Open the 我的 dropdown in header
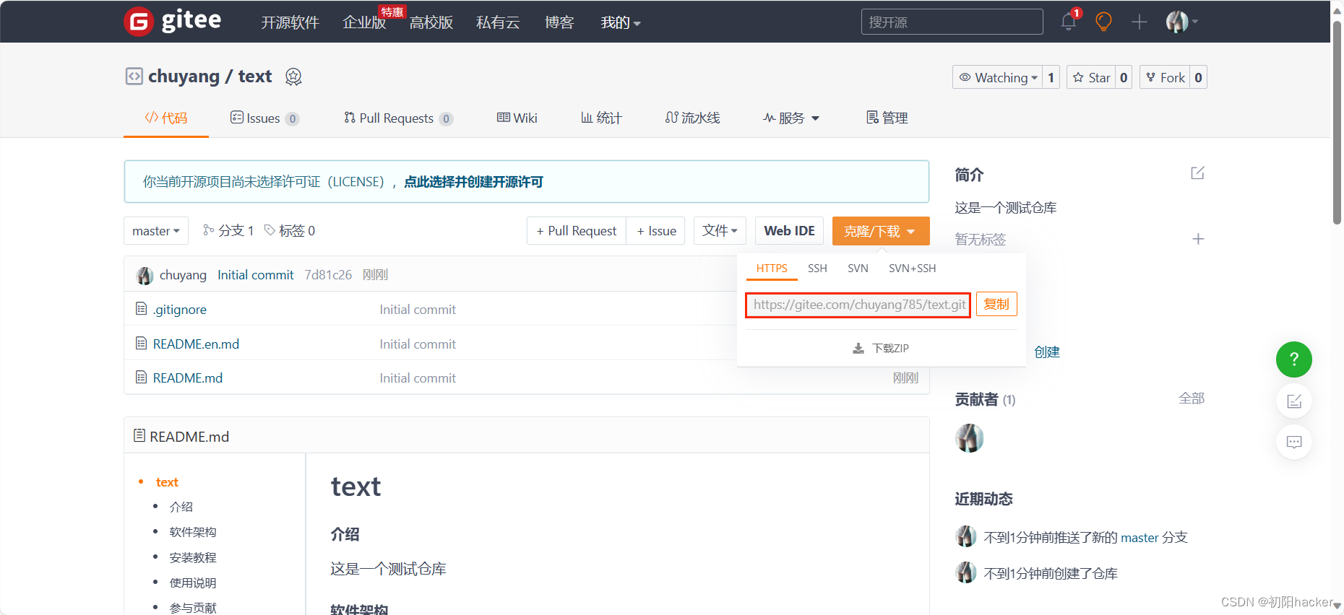The image size is (1344, 615). 621,22
